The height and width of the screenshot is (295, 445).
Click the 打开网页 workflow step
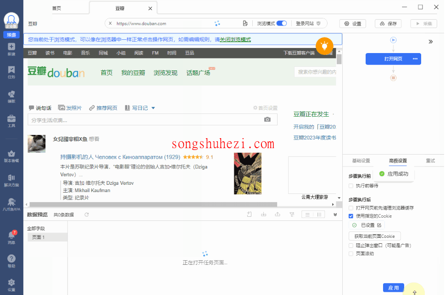(393, 59)
